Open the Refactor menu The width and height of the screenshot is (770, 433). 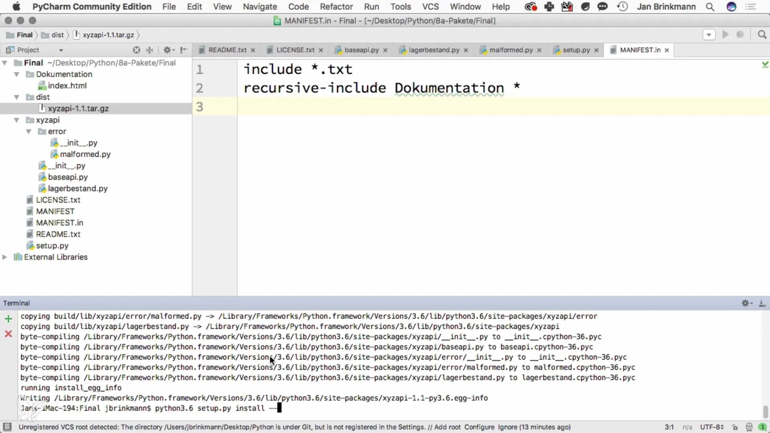(336, 7)
